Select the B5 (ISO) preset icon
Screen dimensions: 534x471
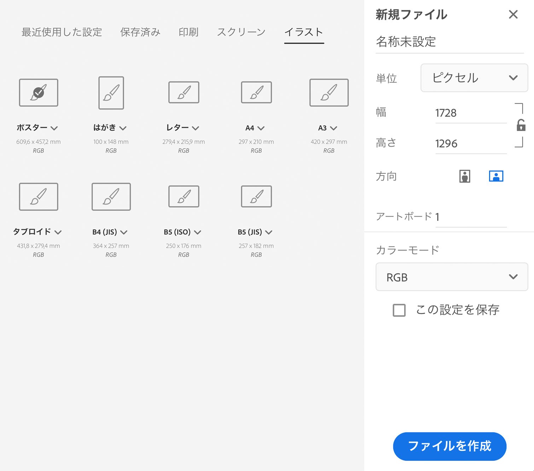184,197
